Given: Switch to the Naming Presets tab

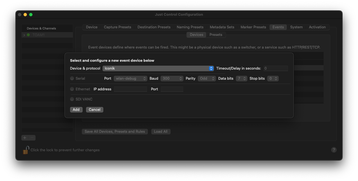Looking at the screenshot, I should (190, 27).
